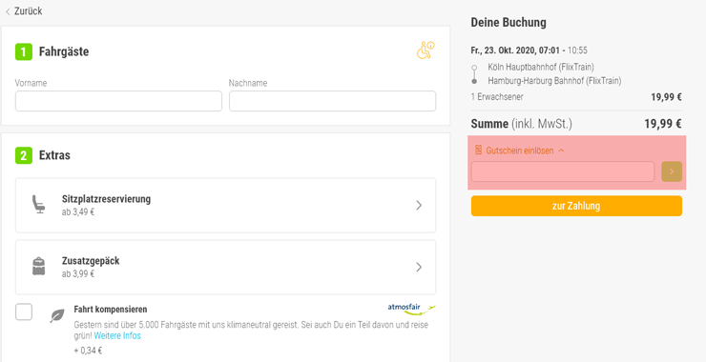Submit voucher with the arrow button
Screen dimensions: 706x362
[672, 171]
